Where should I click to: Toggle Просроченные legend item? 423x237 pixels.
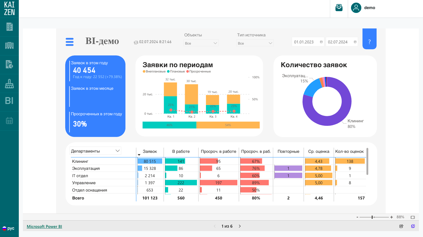coord(198,71)
